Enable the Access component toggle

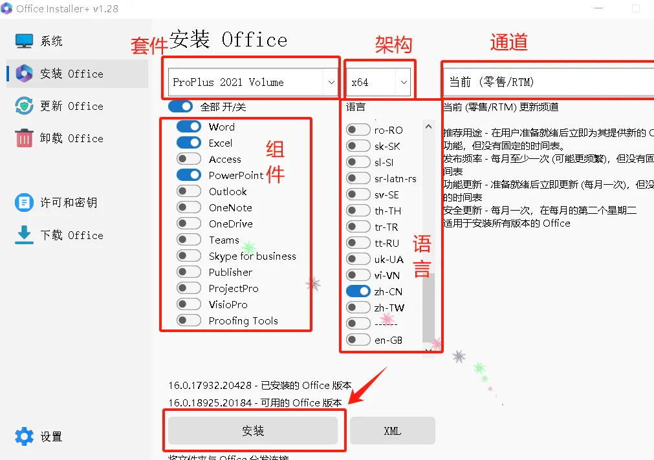pyautogui.click(x=189, y=159)
